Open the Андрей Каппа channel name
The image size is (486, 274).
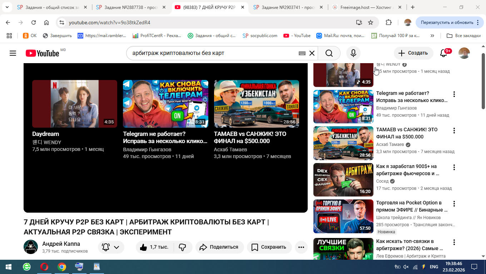point(61,244)
